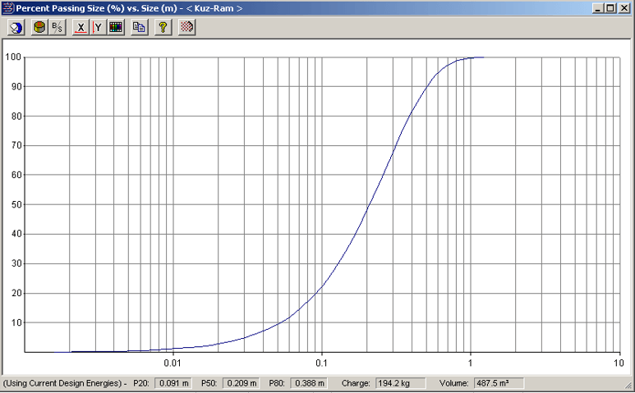Click the P50 value field
This screenshot has height=393, width=635.
[x=241, y=383]
